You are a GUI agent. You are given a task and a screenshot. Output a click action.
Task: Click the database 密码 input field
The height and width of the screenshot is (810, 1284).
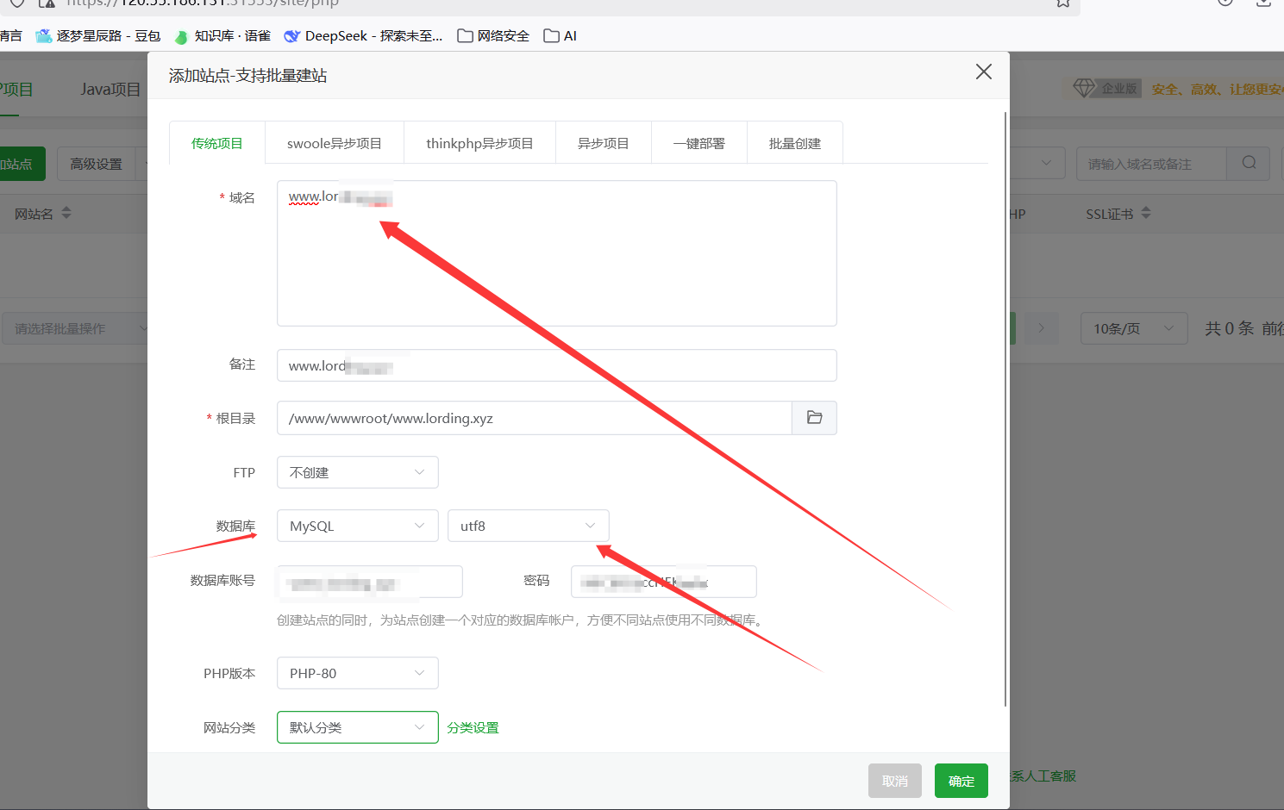pyautogui.click(x=664, y=582)
